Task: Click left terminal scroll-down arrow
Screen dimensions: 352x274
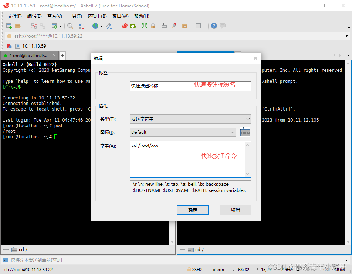Action: pos(172,242)
